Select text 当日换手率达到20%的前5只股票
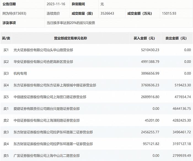The image size is (193, 161). click(71, 23)
